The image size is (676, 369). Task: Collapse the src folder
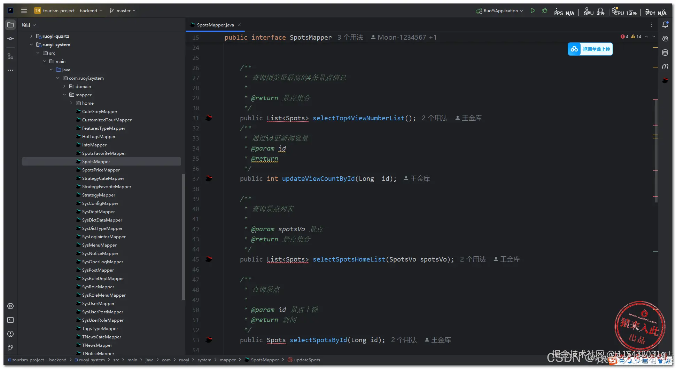38,53
